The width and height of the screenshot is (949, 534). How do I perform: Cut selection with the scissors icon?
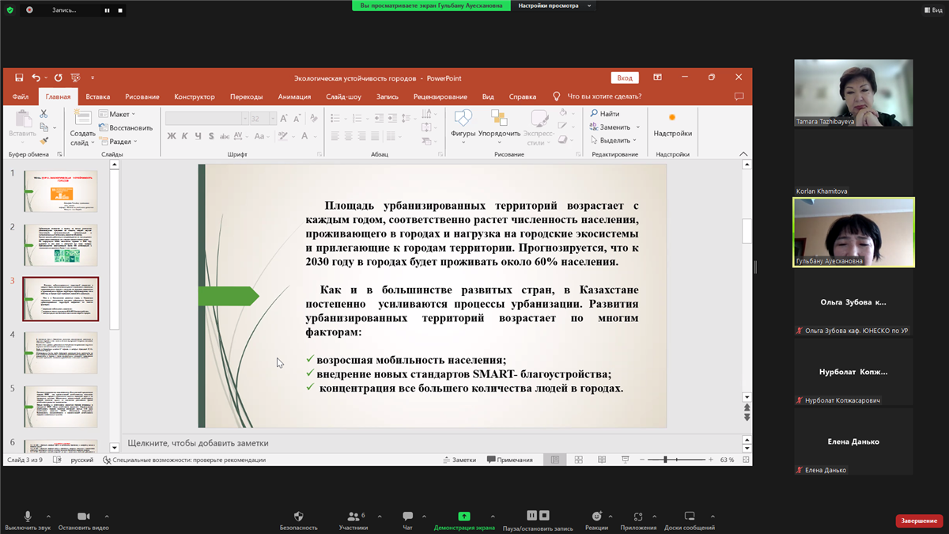(43, 114)
